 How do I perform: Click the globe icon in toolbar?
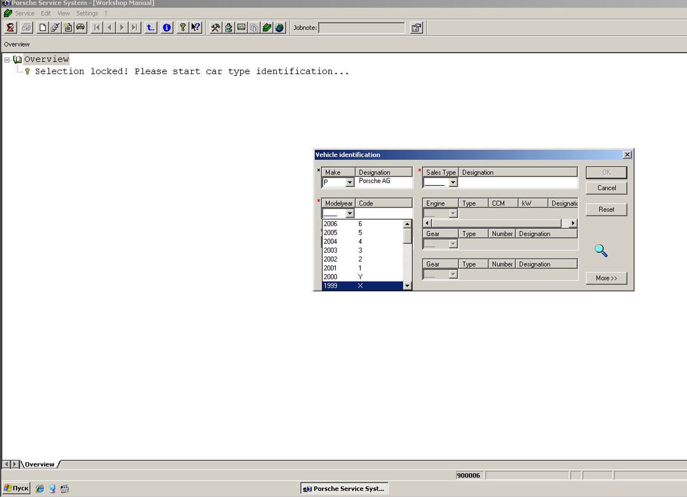(280, 27)
